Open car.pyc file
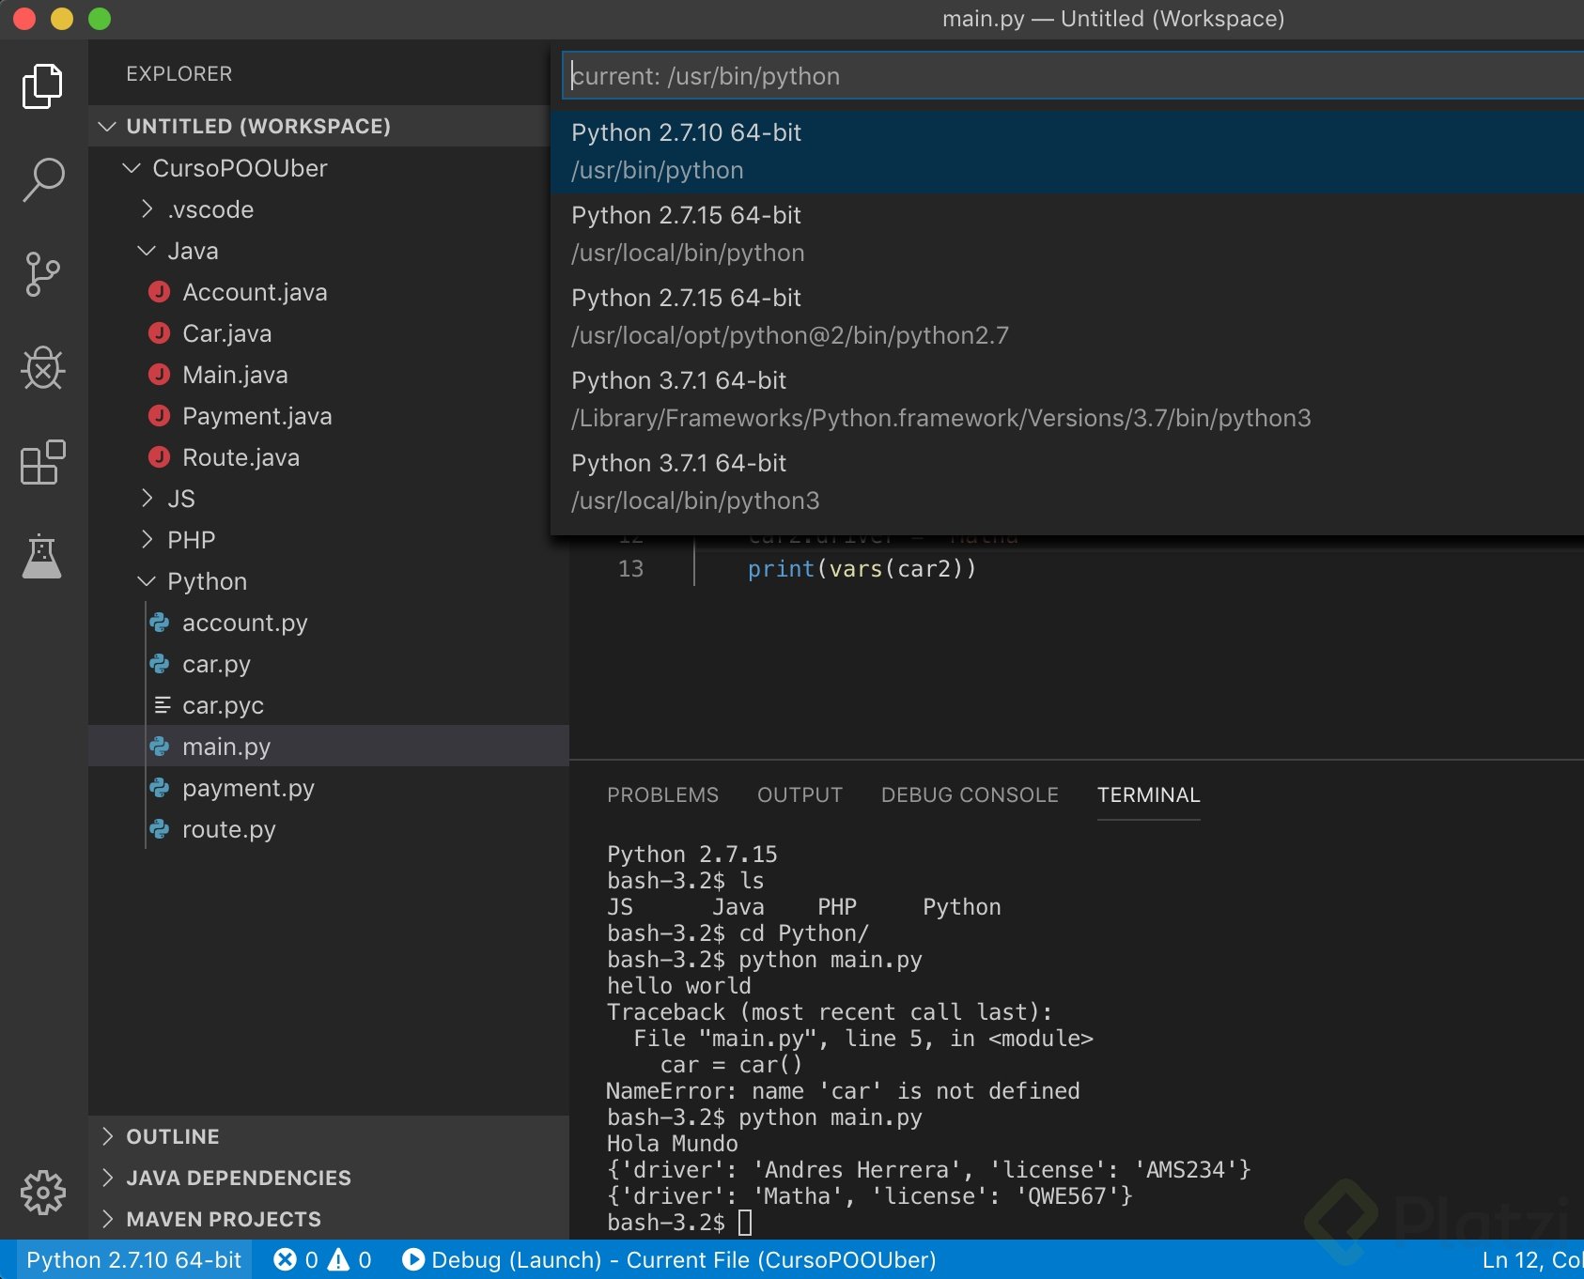This screenshot has height=1279, width=1584. click(223, 705)
